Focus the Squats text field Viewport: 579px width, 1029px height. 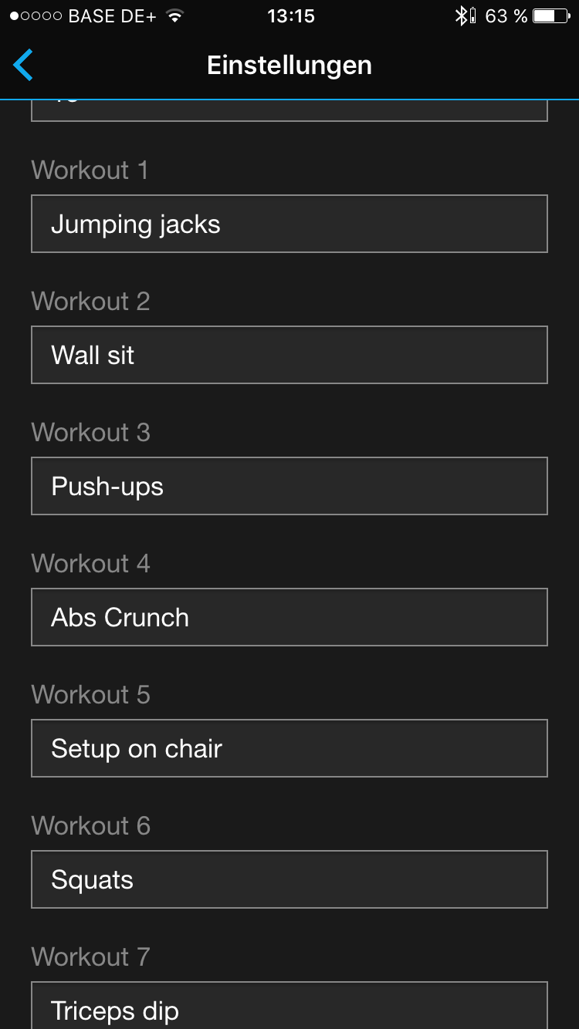289,879
